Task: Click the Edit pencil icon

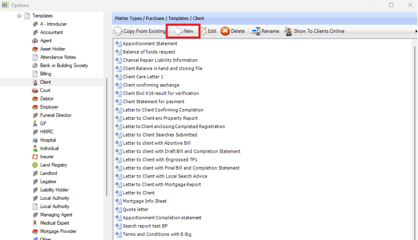Action: (x=203, y=31)
